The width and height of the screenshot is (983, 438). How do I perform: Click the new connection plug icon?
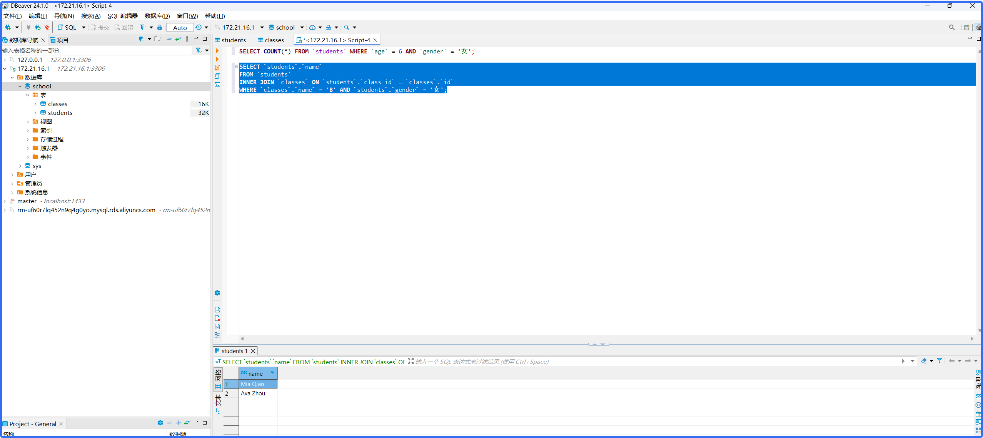8,27
